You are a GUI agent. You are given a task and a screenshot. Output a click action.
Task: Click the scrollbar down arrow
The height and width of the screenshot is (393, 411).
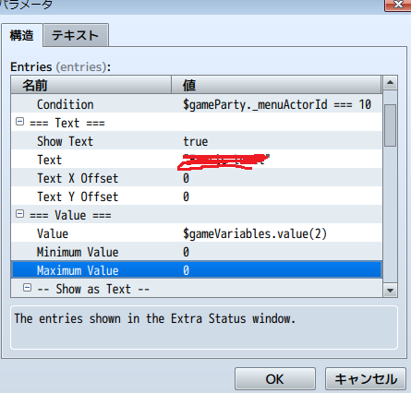click(390, 290)
